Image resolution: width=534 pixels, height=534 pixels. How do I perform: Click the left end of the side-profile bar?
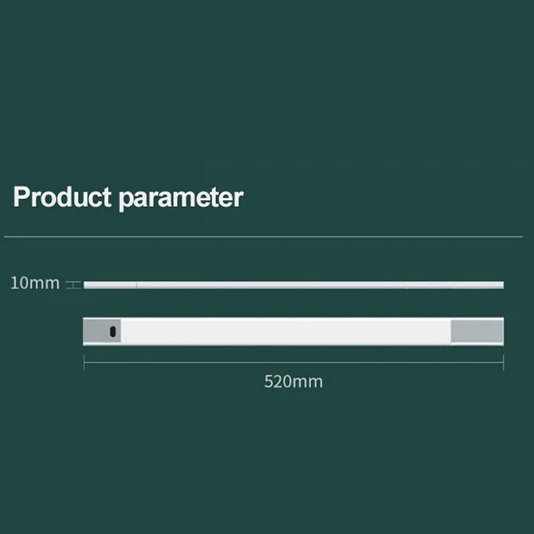pos(87,285)
